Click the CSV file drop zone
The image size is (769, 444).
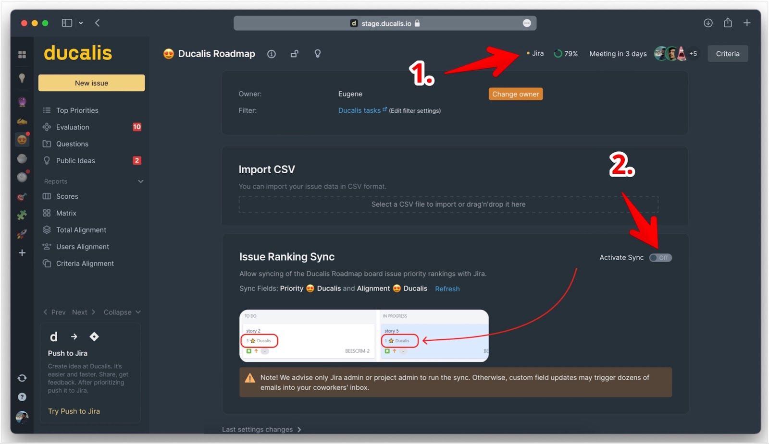[448, 204]
